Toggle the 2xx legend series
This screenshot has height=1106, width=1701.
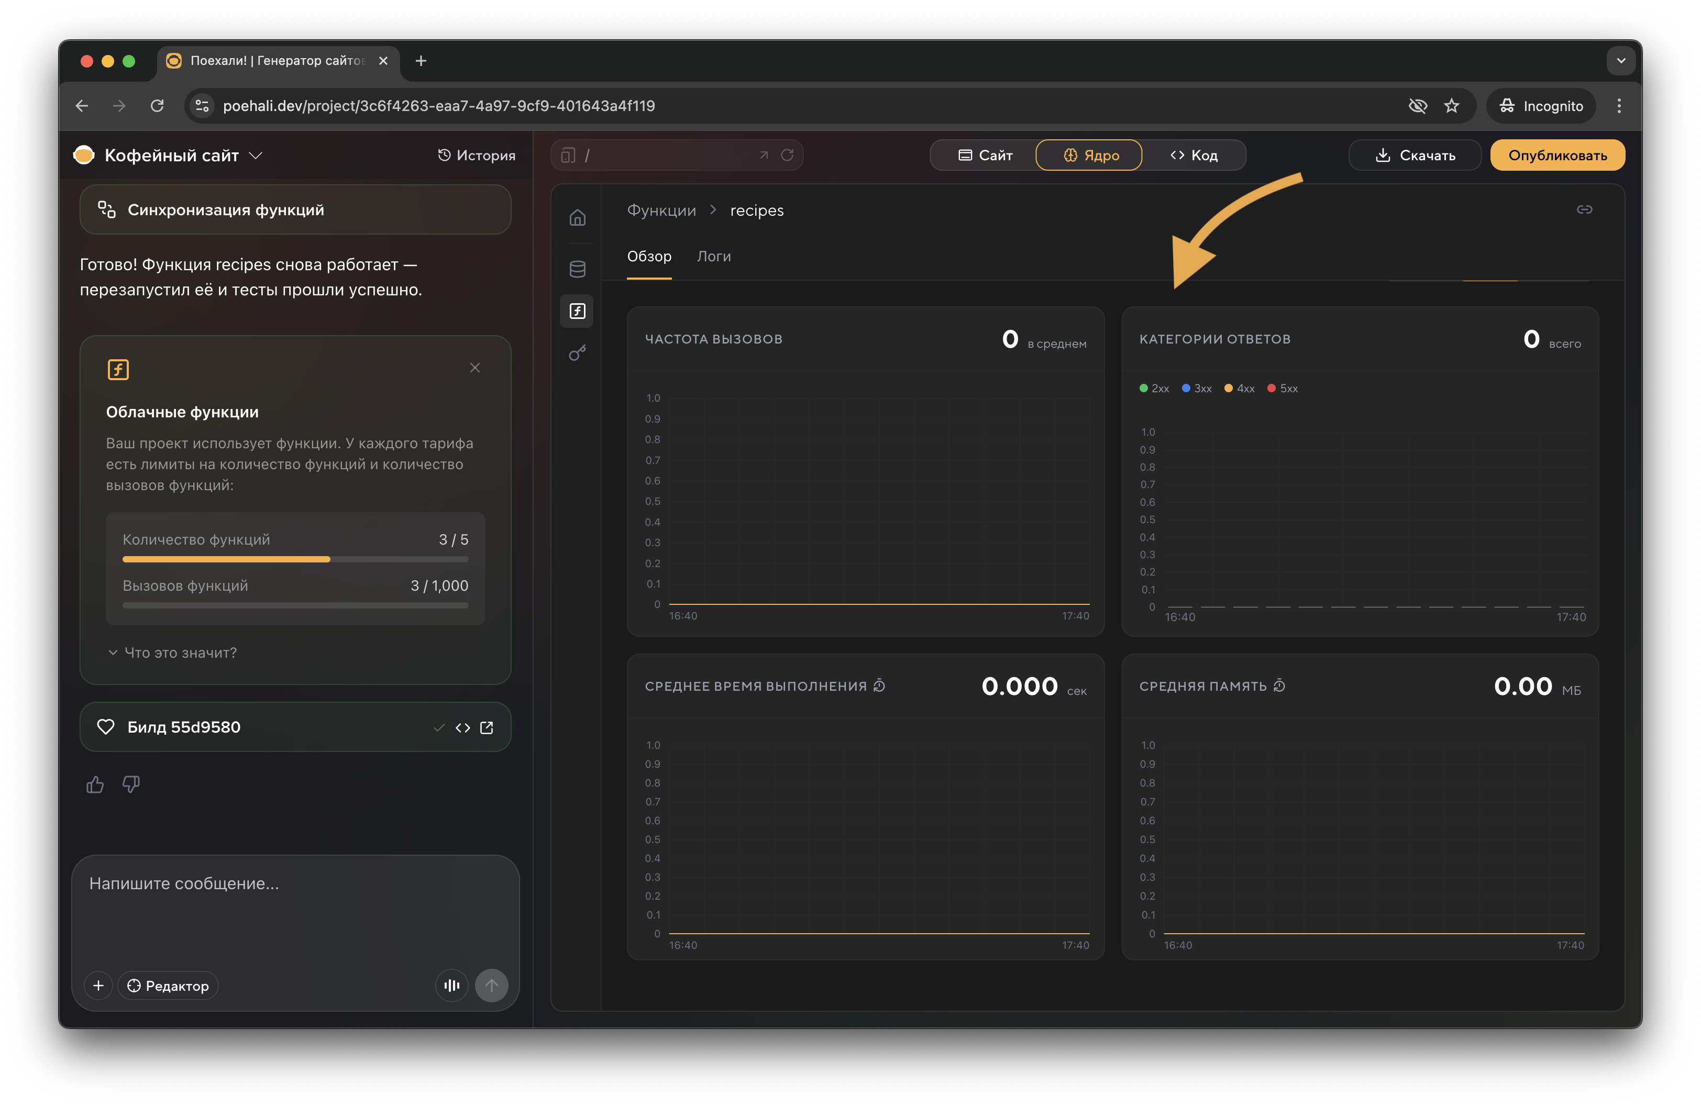(x=1154, y=389)
